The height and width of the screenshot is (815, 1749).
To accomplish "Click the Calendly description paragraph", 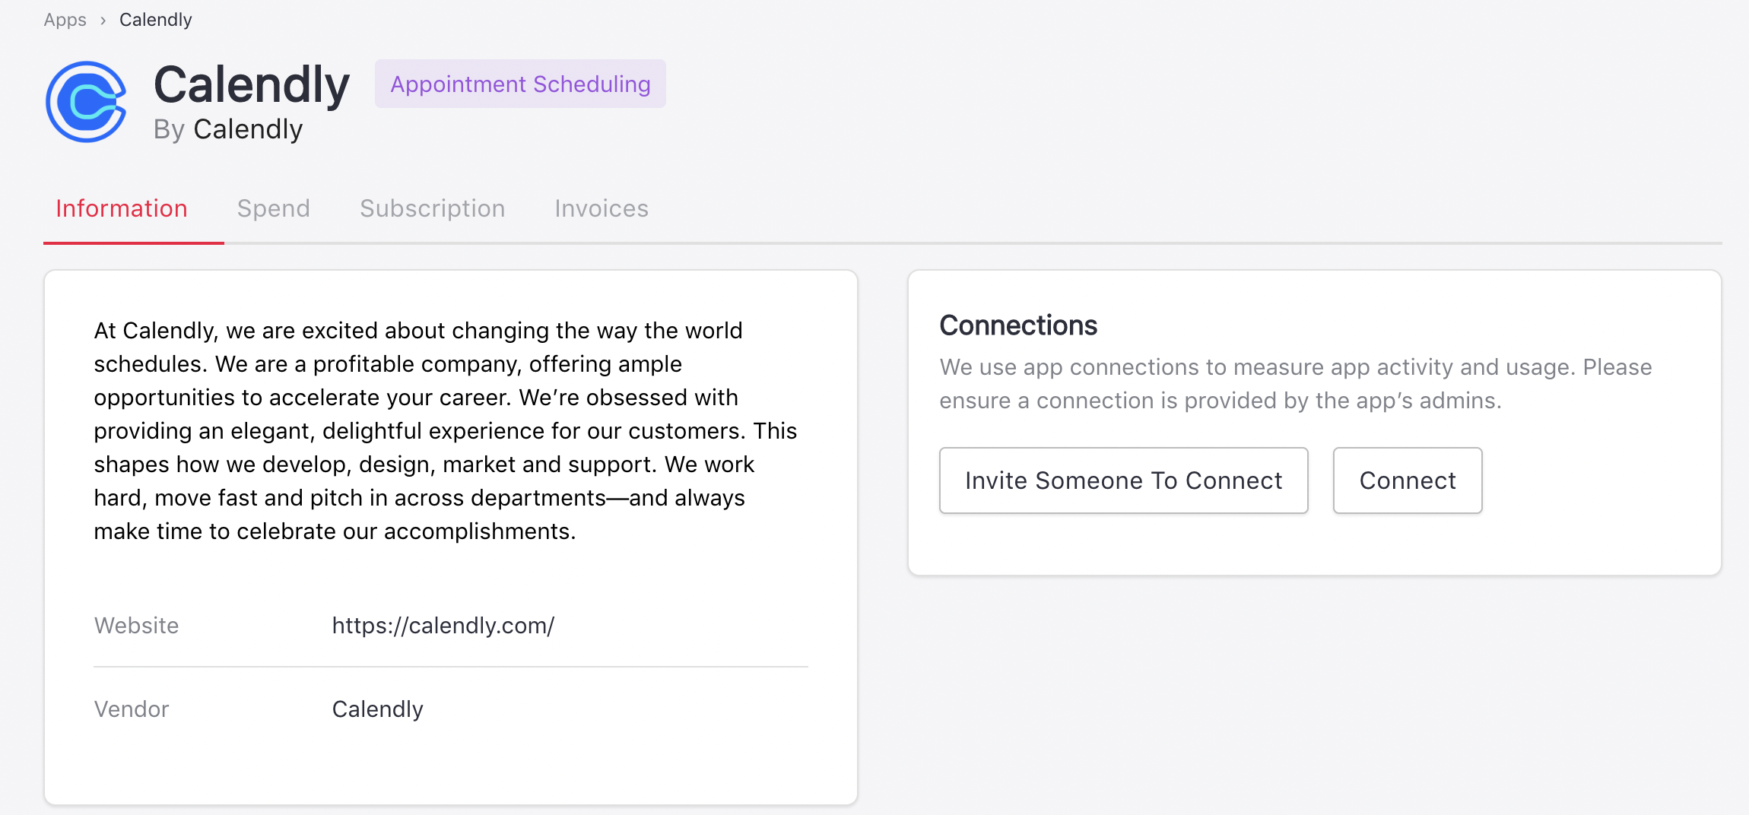I will (x=445, y=430).
